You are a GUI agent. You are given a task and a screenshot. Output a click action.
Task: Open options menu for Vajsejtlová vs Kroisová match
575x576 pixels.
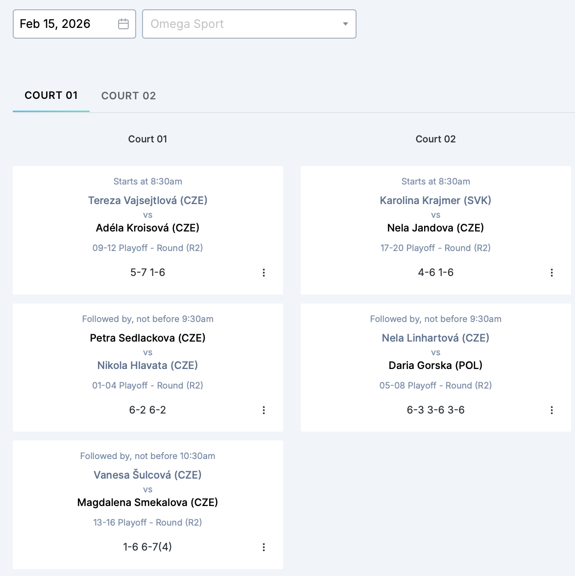264,273
